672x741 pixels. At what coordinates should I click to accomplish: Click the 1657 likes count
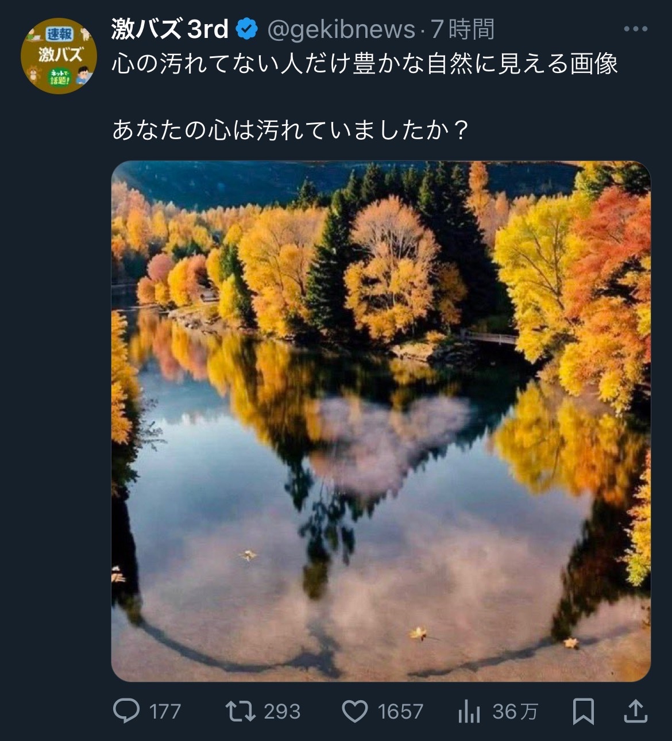coord(400,712)
